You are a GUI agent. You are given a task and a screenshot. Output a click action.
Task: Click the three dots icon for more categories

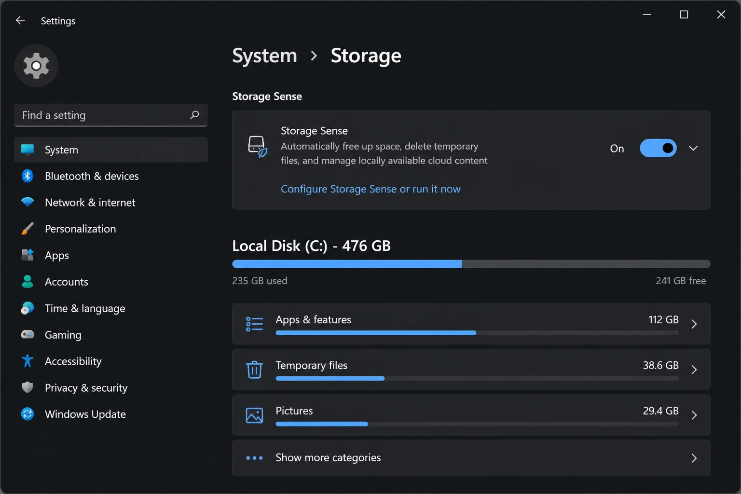click(254, 458)
